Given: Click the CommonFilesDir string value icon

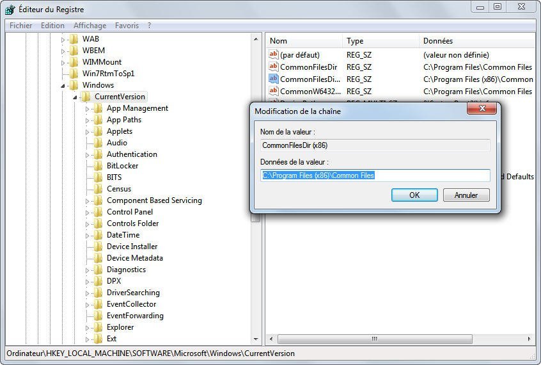Looking at the screenshot, I should (273, 67).
